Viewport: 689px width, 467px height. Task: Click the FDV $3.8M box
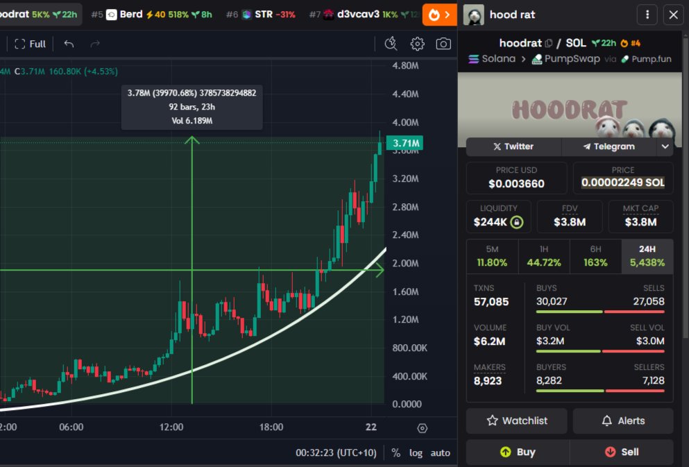click(x=570, y=216)
